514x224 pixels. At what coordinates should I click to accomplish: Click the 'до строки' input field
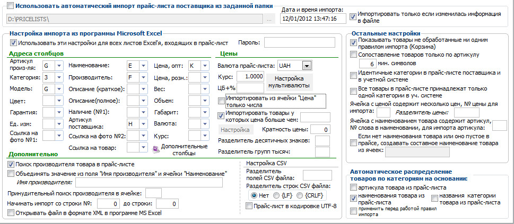click(x=167, y=204)
